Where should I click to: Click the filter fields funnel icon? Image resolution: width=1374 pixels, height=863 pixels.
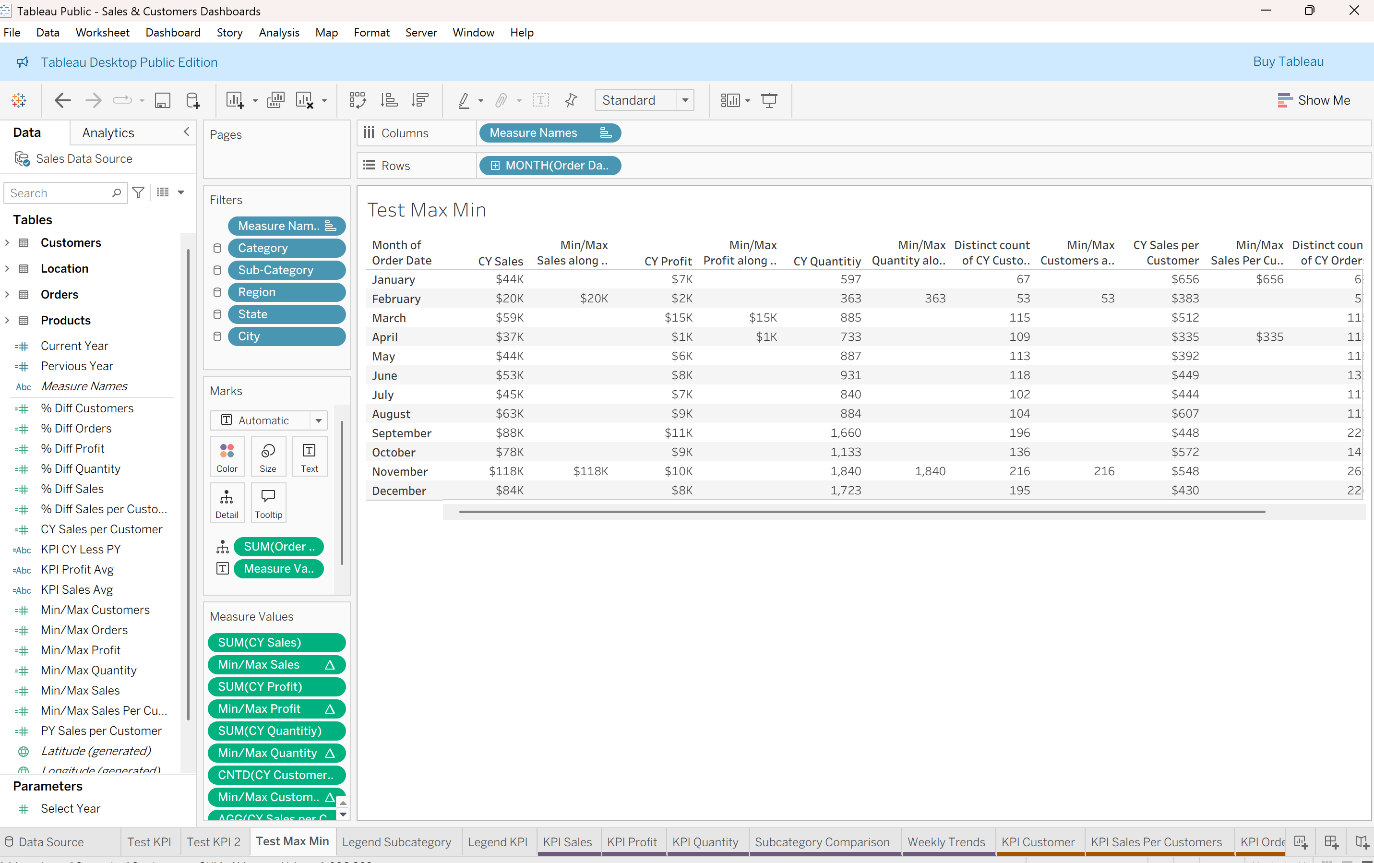pyautogui.click(x=138, y=193)
